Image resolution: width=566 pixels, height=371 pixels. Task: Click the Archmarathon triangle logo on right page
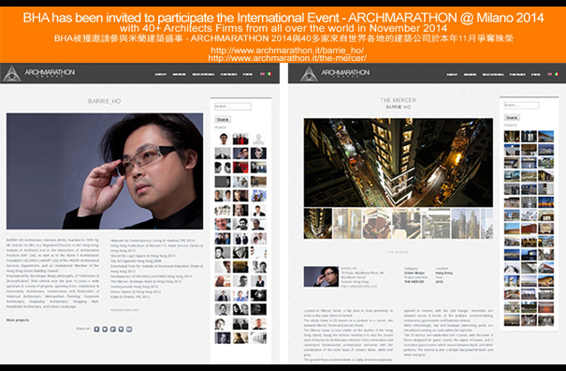(x=309, y=73)
